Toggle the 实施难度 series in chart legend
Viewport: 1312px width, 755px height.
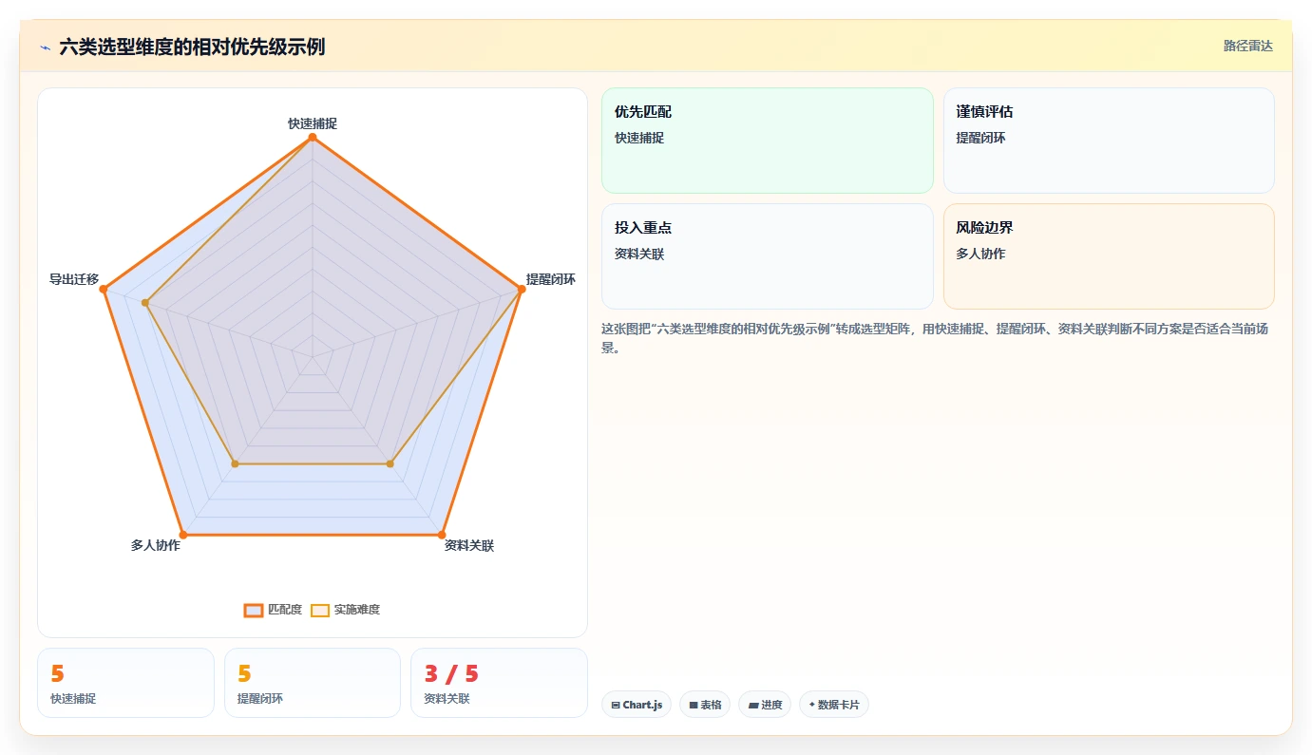345,610
